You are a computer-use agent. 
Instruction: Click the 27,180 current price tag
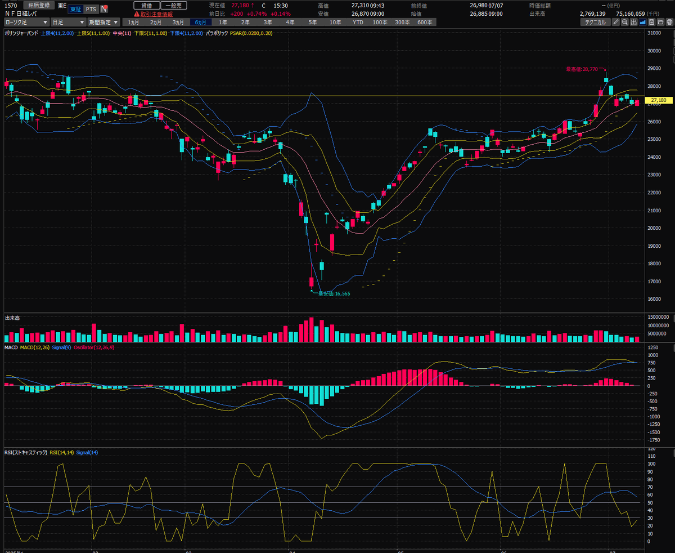[659, 100]
